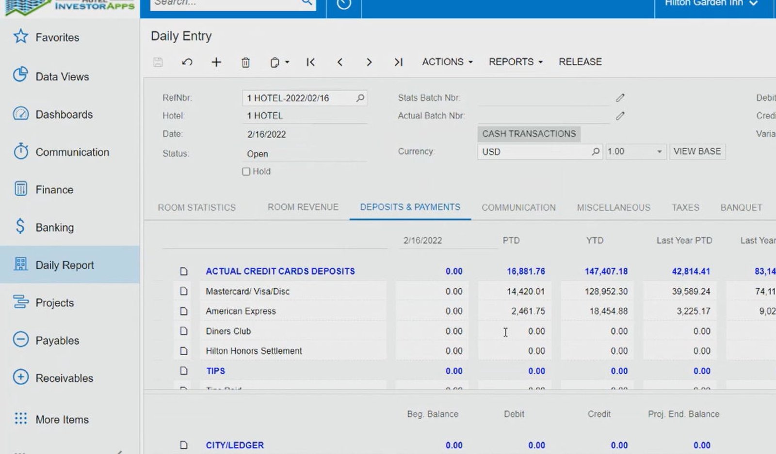Click the Currency USD field
The height and width of the screenshot is (454, 776).
[539, 152]
